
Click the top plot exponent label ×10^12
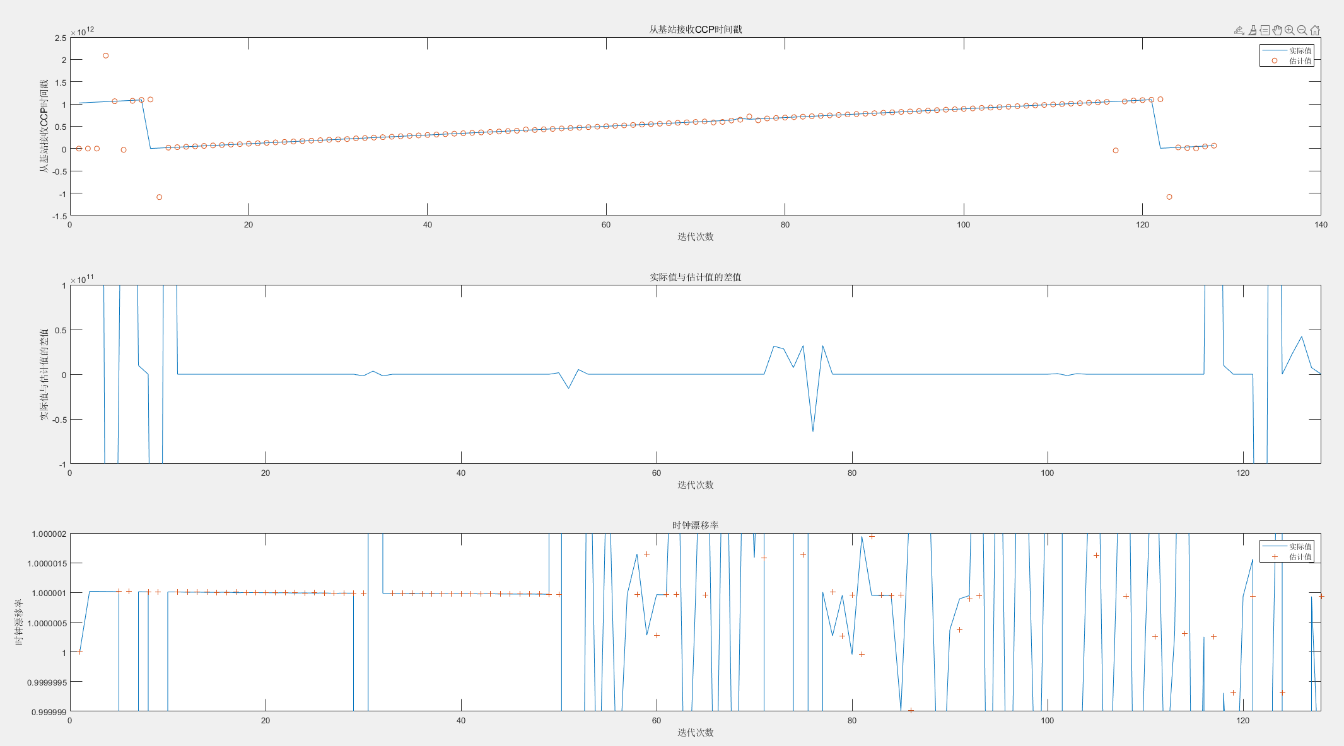(82, 32)
